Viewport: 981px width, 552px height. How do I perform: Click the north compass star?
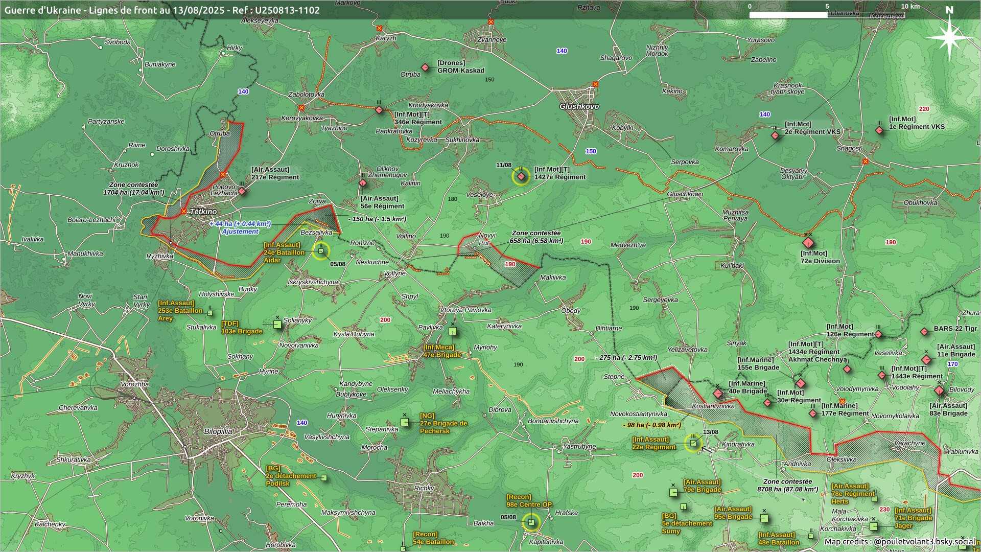[x=949, y=37]
